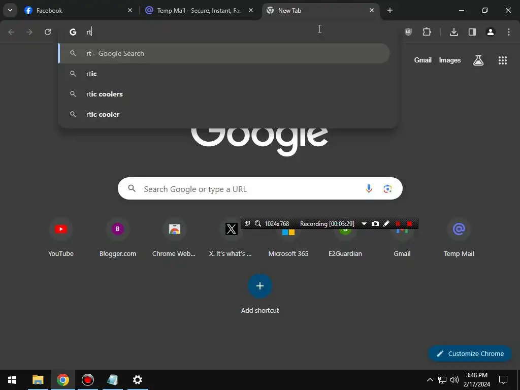This screenshot has width=520, height=390.
Task: Open Search Labs flask icon
Action: pyautogui.click(x=478, y=60)
